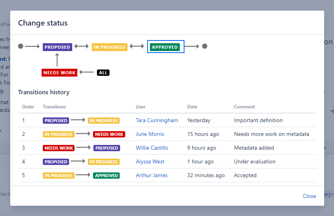
Task: Open June Morris user profile link
Action: [x=150, y=134]
